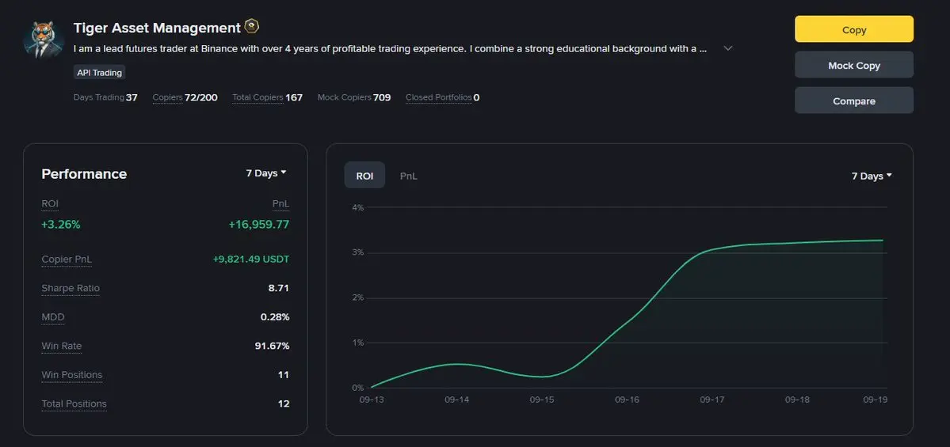The height and width of the screenshot is (447, 950).
Task: Click the yellow Copy button
Action: click(x=853, y=29)
